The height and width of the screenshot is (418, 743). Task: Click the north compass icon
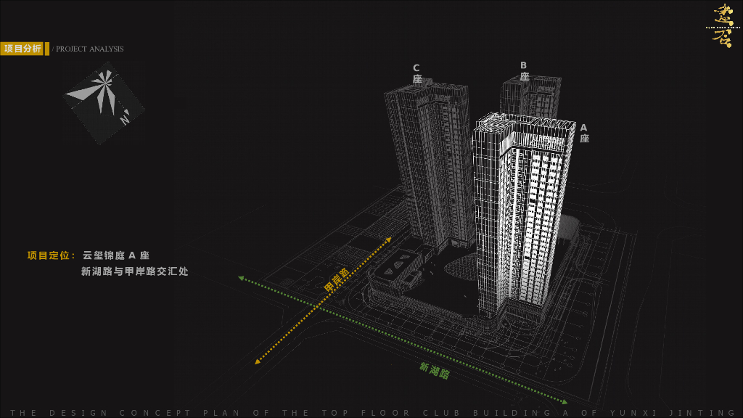[104, 103]
